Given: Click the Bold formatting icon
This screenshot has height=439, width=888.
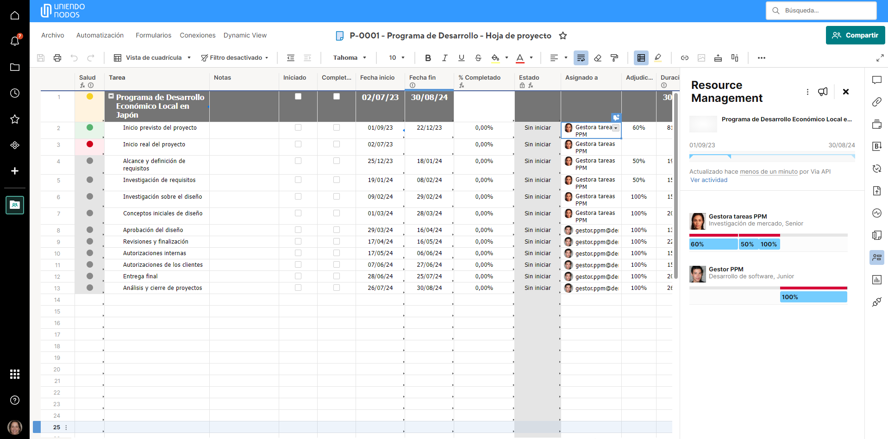Looking at the screenshot, I should tap(428, 58).
